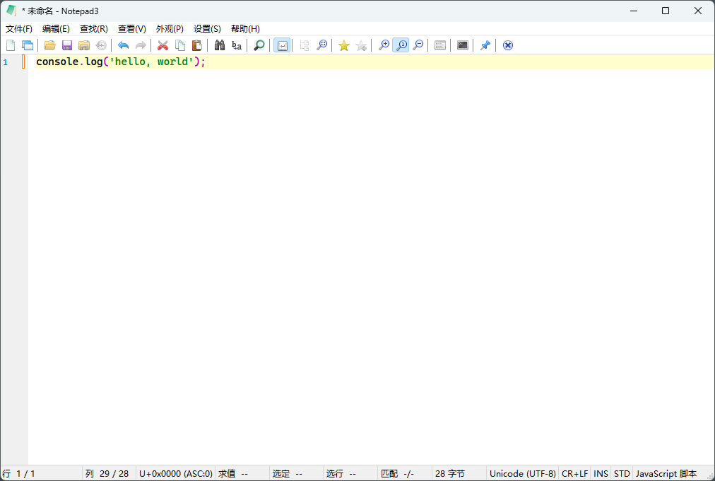The height and width of the screenshot is (481, 715).
Task: Open the 帮助(H) menu
Action: pos(245,29)
